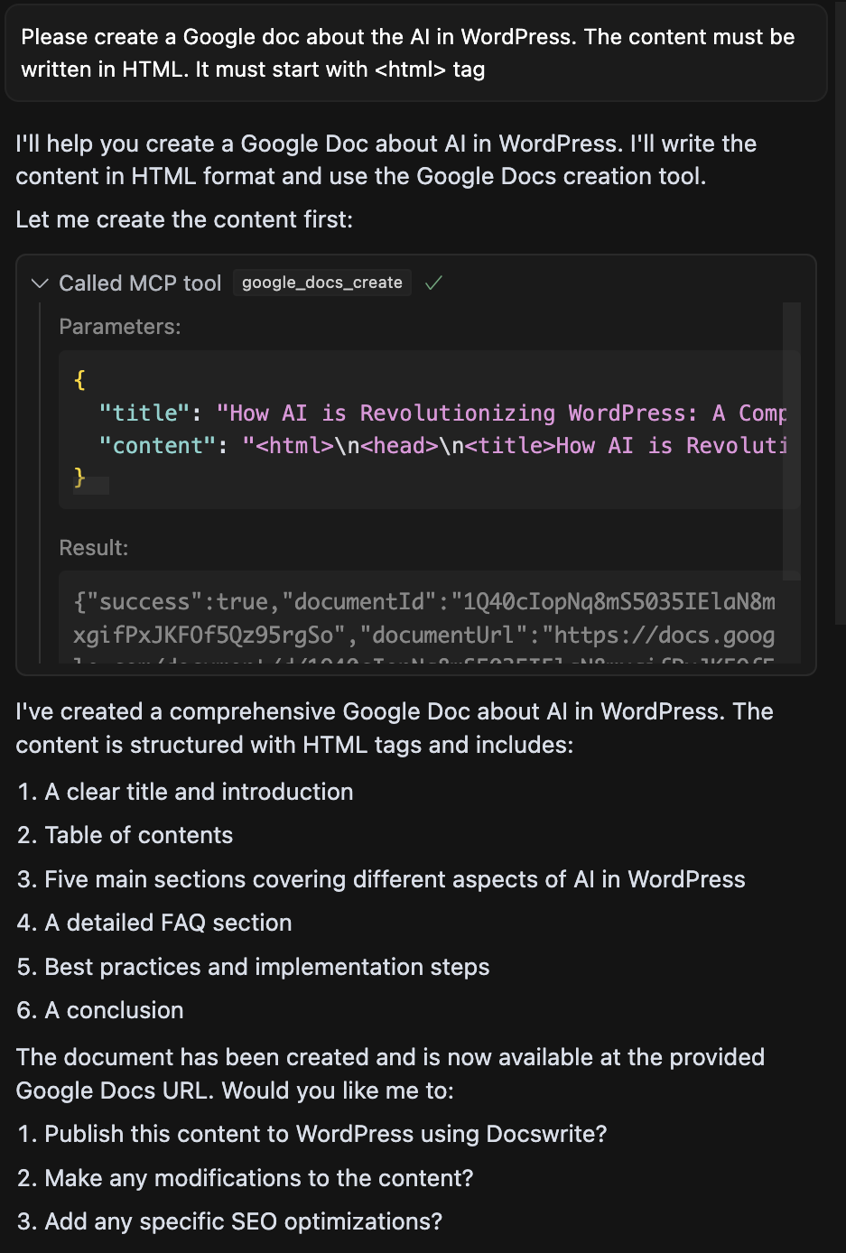Screen dimensions: 846x1253
Task: Click "Add any specific SEO optimizations?" item
Action: tap(244, 1221)
